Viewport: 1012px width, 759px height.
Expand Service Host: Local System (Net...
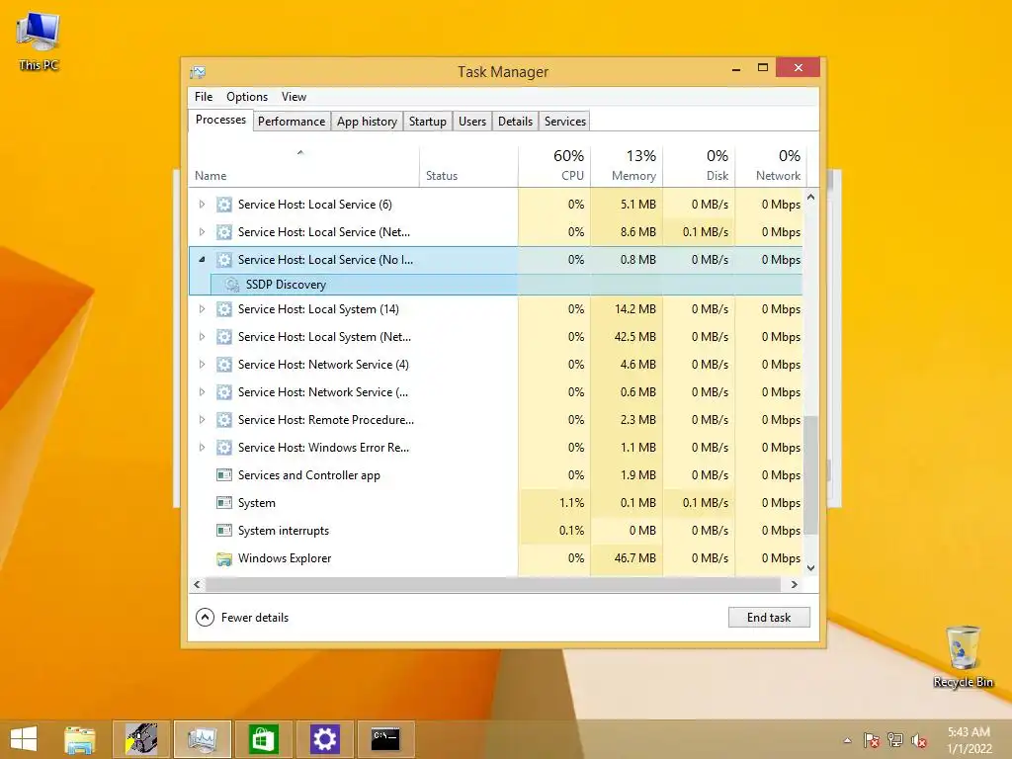coord(202,337)
